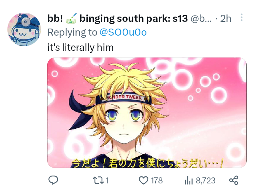Click the share icon below the tweet

(234, 180)
